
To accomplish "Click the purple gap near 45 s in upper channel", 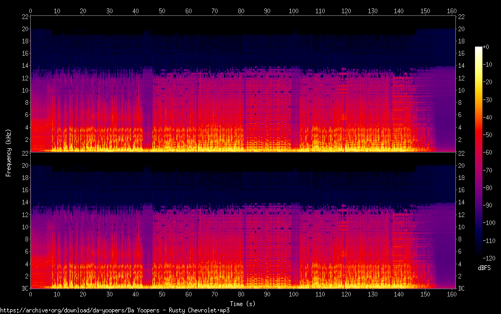I will [147, 106].
